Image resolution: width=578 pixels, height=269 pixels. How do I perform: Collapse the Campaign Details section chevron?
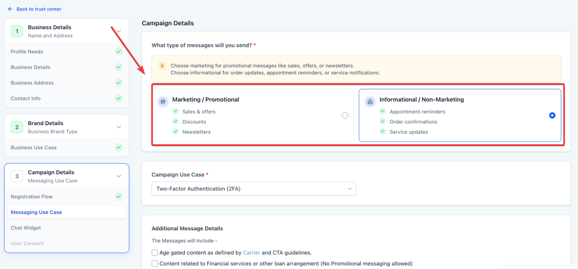tap(119, 176)
